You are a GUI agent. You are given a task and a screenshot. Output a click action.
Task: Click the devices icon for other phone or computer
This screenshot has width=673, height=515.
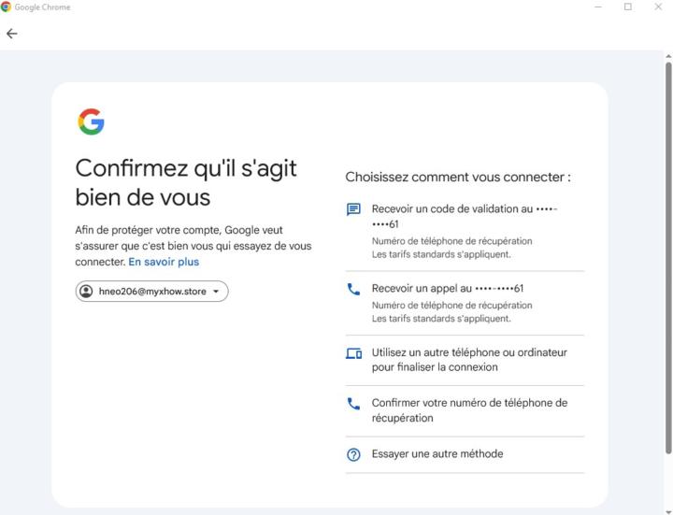(x=353, y=353)
